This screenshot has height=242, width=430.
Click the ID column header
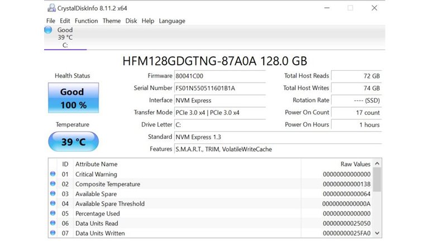click(65, 164)
